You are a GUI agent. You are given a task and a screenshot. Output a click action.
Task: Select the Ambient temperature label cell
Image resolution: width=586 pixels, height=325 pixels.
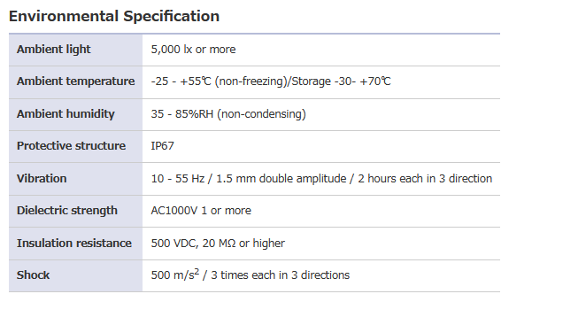tap(75, 81)
